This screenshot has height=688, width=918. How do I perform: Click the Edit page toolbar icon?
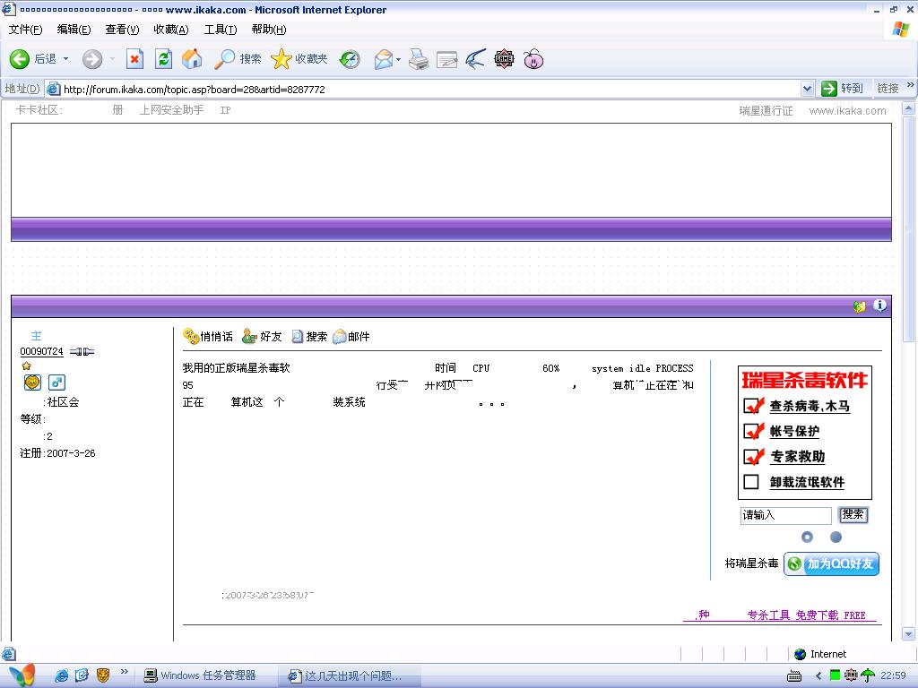click(446, 59)
